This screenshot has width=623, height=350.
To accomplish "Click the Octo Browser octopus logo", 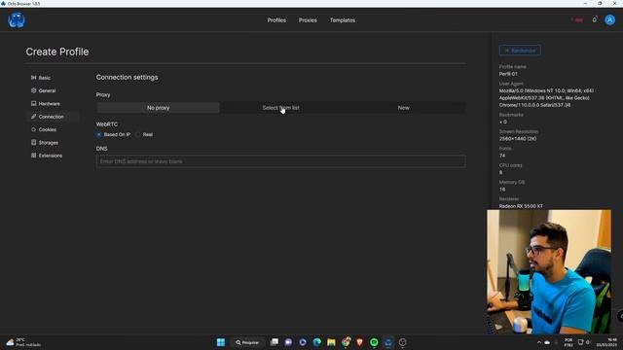I will 17,19.
